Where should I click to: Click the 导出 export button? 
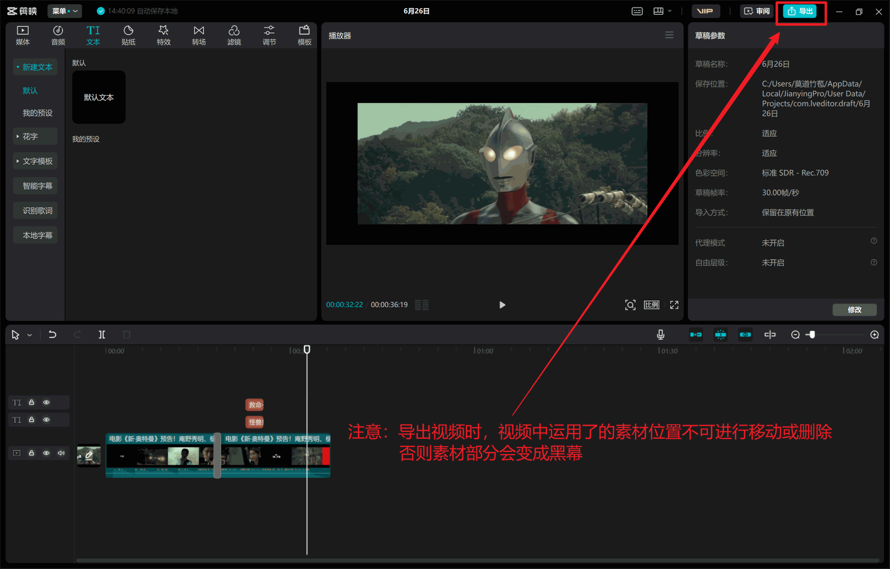click(800, 11)
